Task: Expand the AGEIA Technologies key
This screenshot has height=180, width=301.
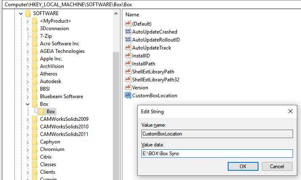Action: click(28, 52)
